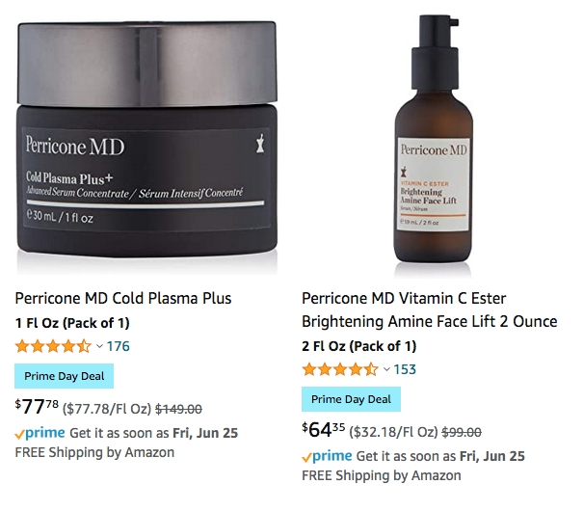This screenshot has width=583, height=511.
Task: Open the Vitamin C Ester Brightening Amine title
Action: 430,309
